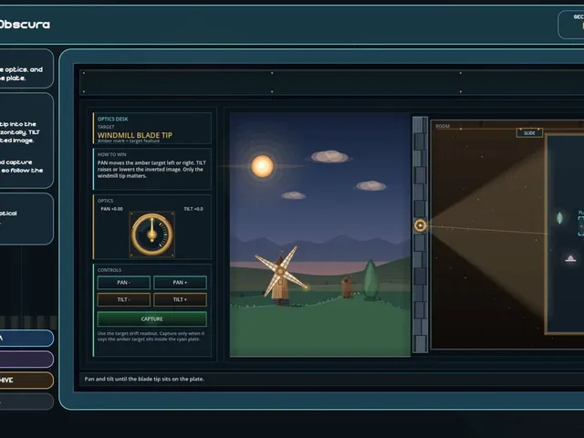Click the cyan plate bracket at right edge

coord(580,225)
